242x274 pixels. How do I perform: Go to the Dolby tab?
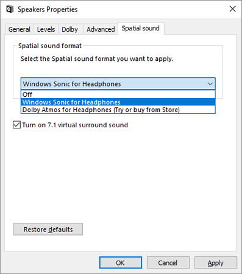[x=69, y=29]
